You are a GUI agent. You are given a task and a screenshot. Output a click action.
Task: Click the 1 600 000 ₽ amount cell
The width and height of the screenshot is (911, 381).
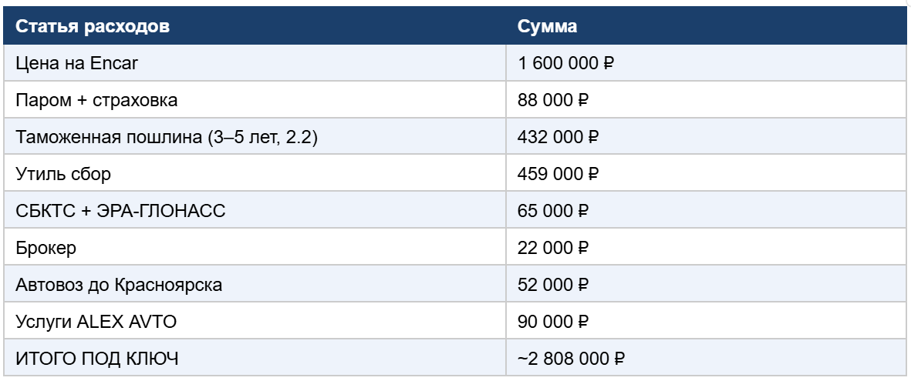(x=706, y=62)
